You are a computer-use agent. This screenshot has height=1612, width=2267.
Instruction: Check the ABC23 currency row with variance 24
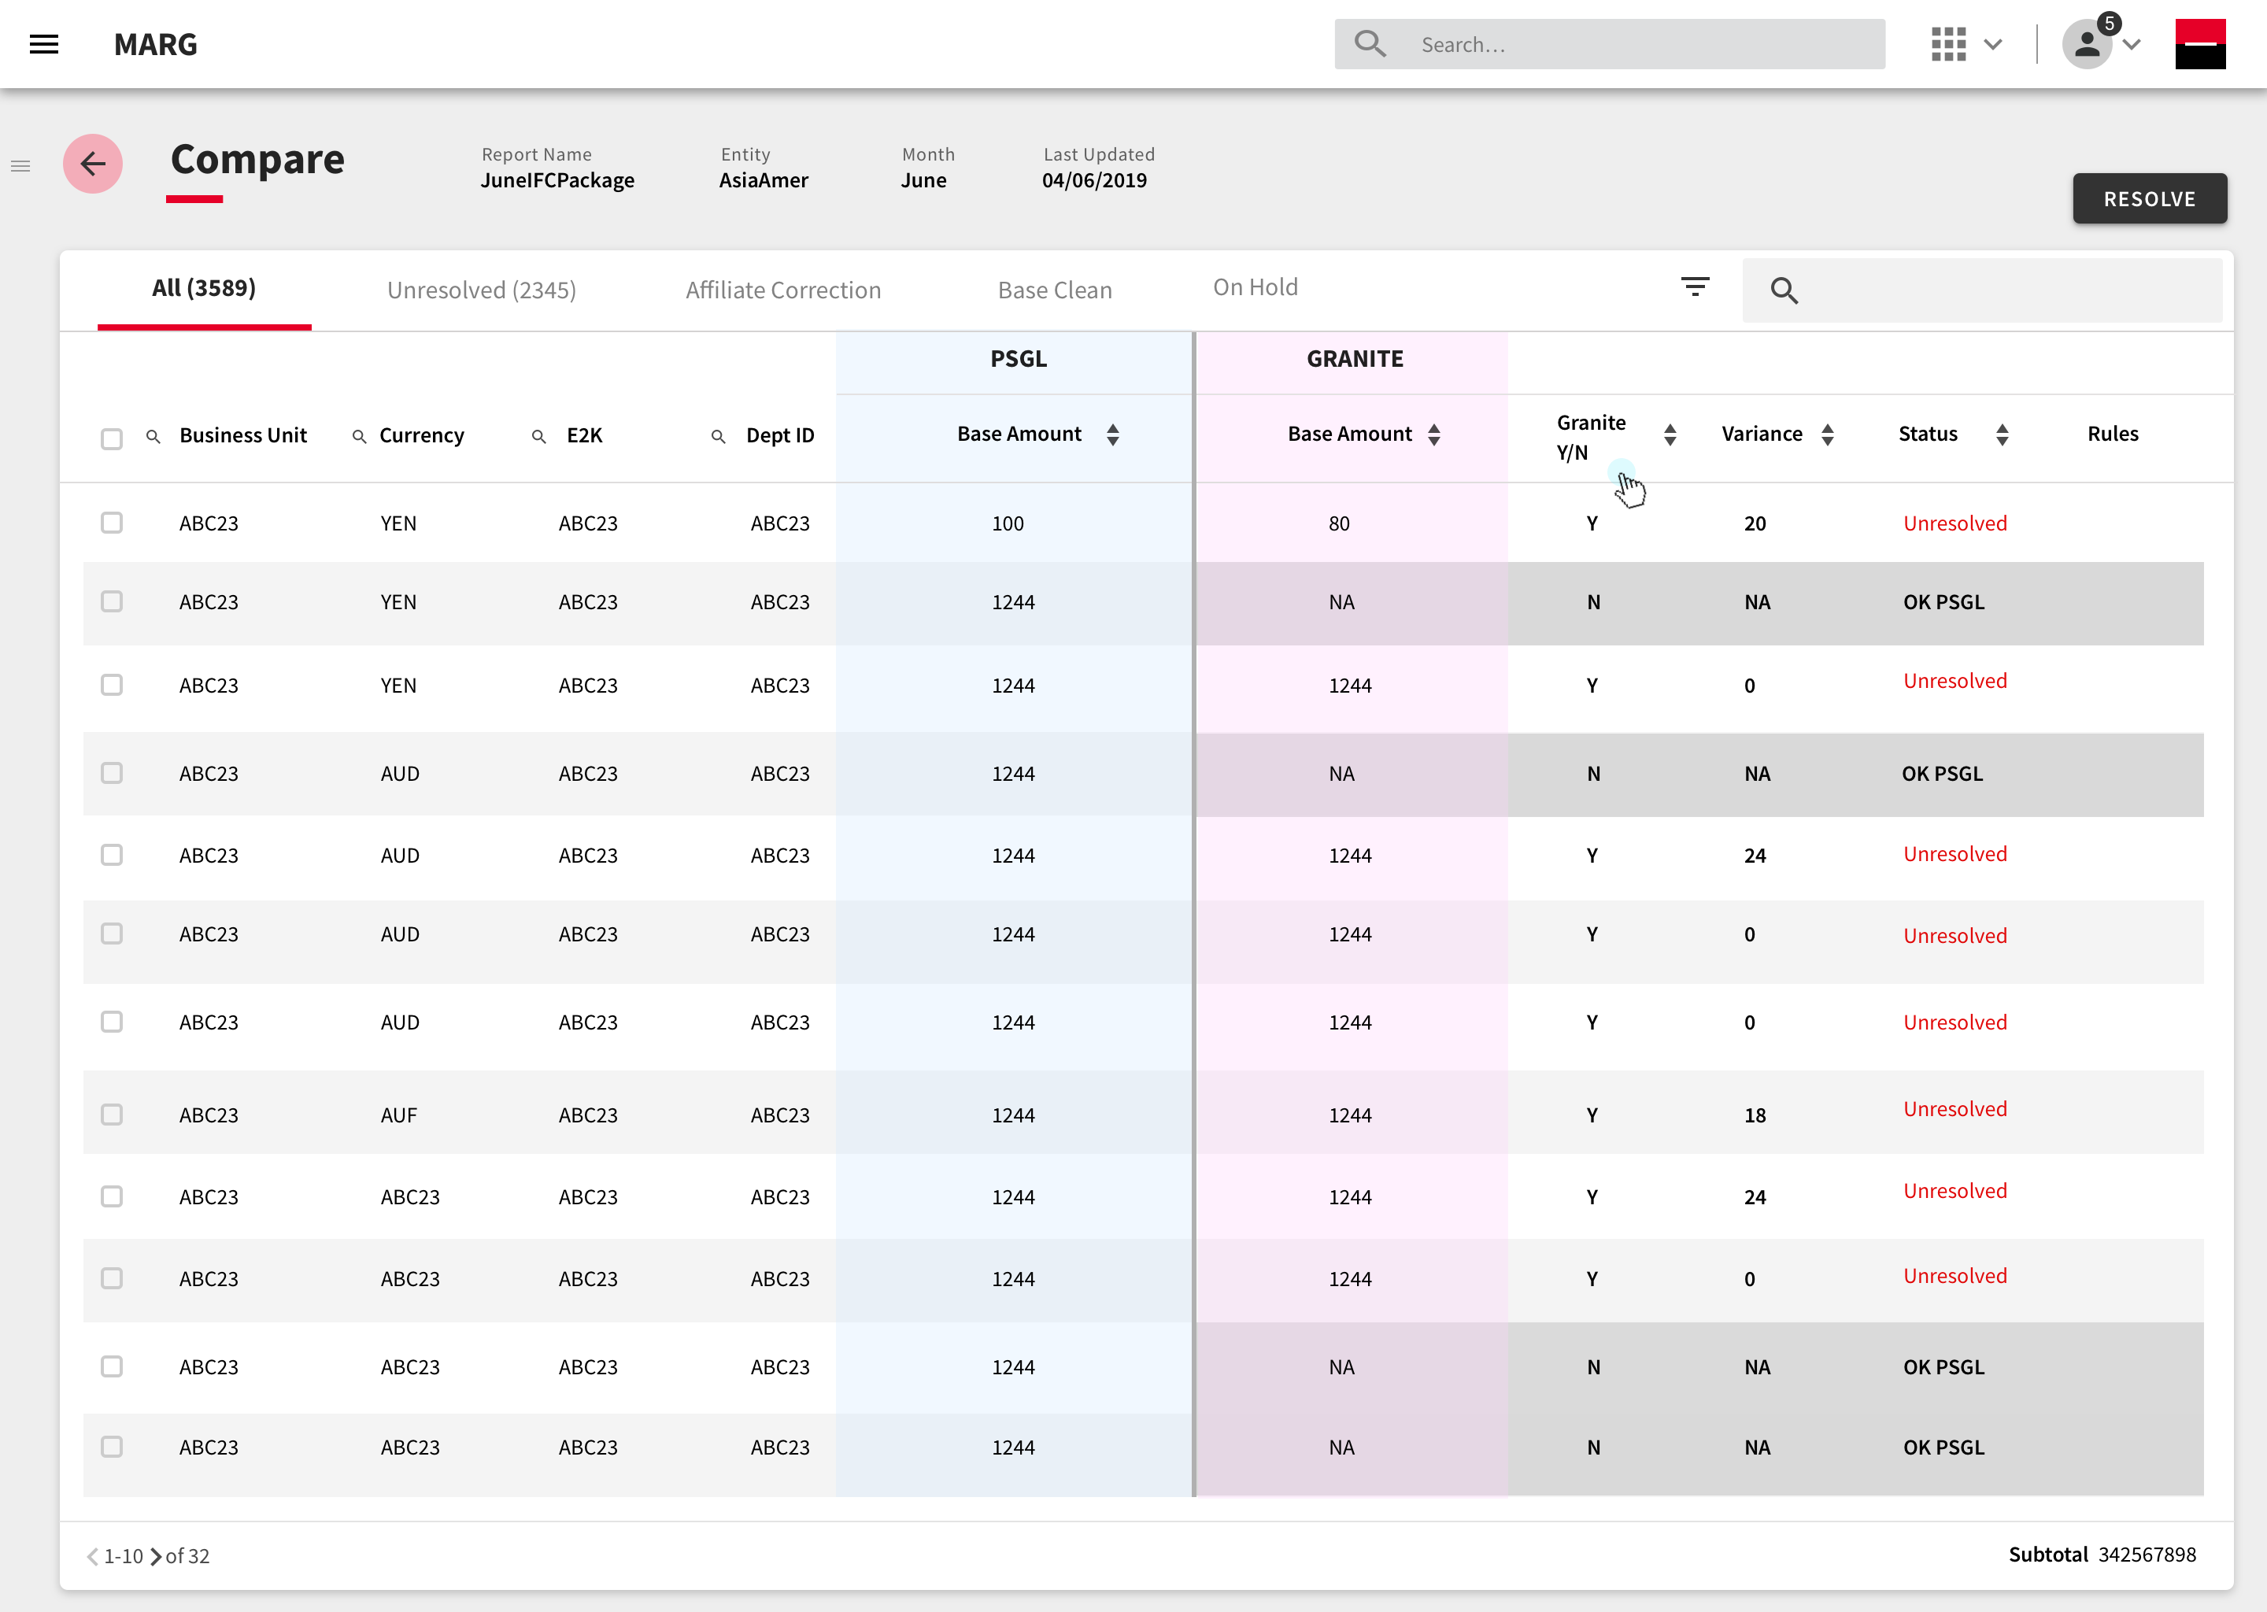tap(111, 1196)
